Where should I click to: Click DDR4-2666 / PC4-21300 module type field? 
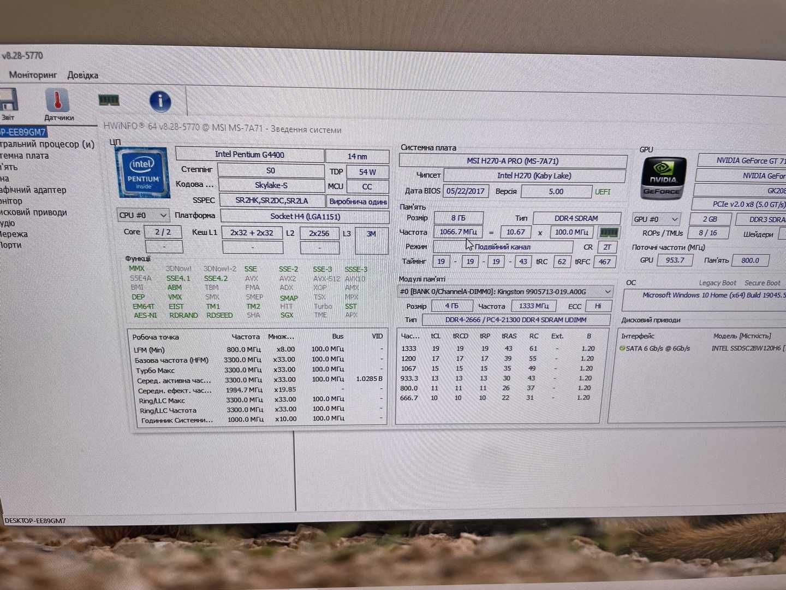click(x=516, y=320)
